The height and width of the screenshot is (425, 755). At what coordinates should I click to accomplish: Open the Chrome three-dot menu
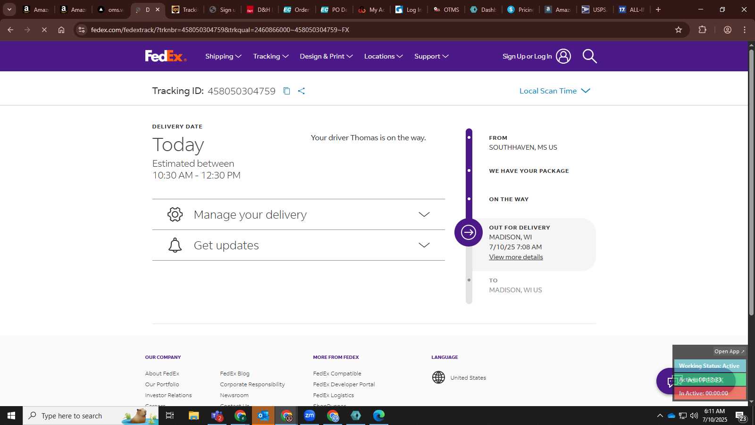pyautogui.click(x=745, y=30)
